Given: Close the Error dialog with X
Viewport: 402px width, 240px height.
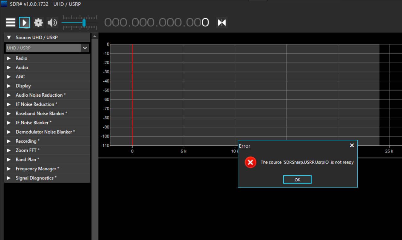Looking at the screenshot, I should tap(352, 145).
